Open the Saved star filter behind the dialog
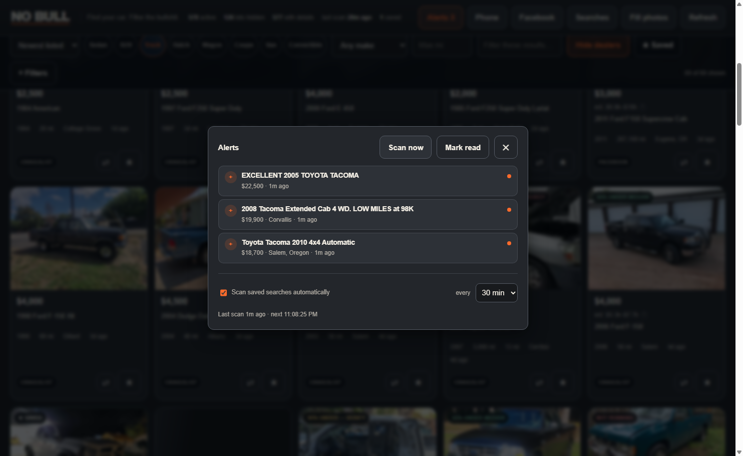Image resolution: width=743 pixels, height=456 pixels. click(x=658, y=46)
